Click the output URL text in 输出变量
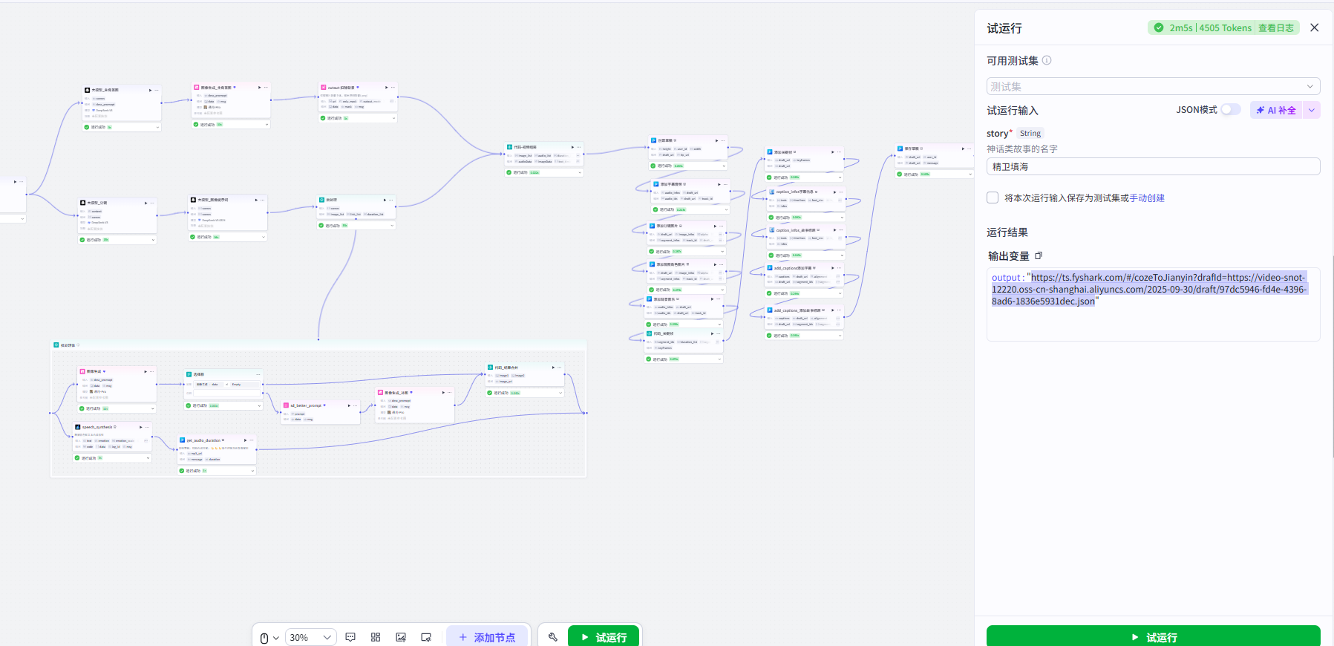This screenshot has width=1334, height=646. (1148, 290)
